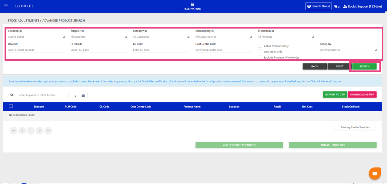The image size is (387, 184).
Task: Expand the Subcategory(s) dropdown
Action: pyautogui.click(x=224, y=37)
